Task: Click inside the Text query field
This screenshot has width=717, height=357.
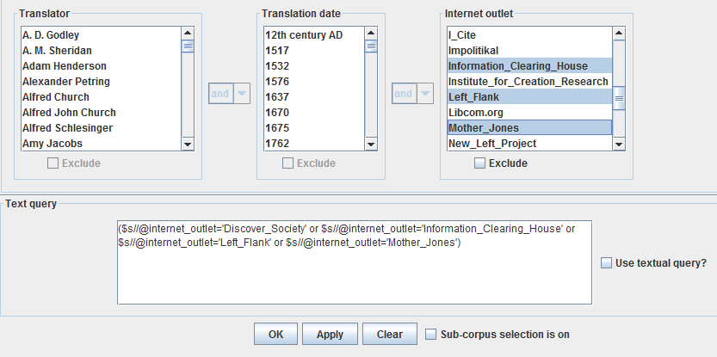Action: (x=355, y=262)
